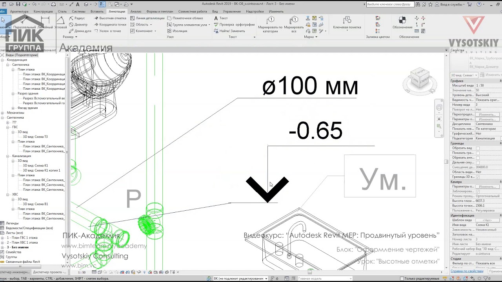The image size is (502, 282).
Task: Switch to the Совместная работа ribbon tab
Action: pos(193,11)
